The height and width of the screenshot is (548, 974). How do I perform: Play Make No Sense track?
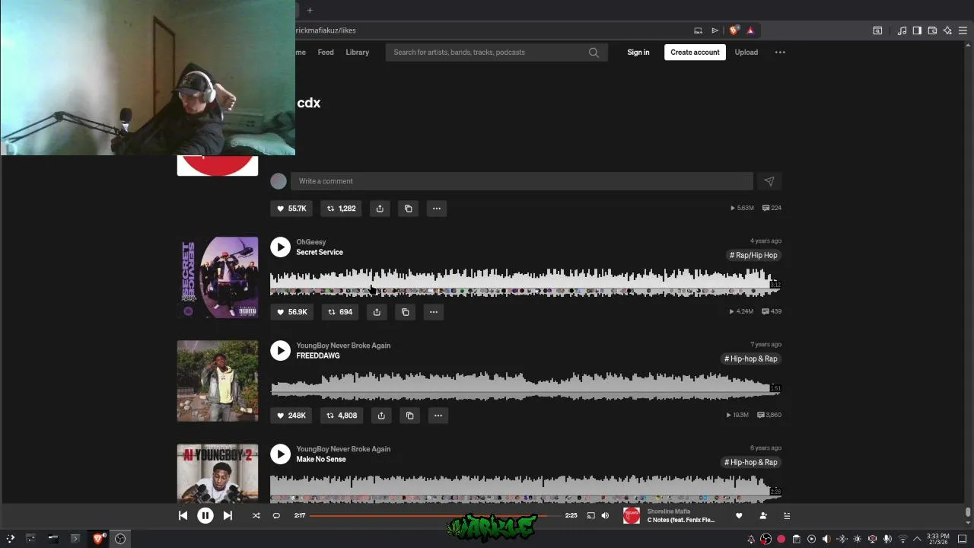pos(281,454)
